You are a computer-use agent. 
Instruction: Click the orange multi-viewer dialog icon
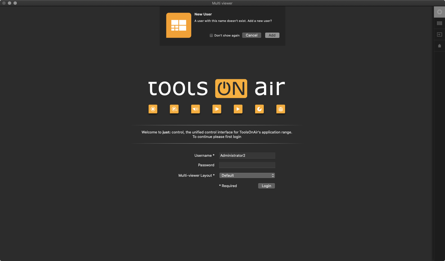[179, 25]
